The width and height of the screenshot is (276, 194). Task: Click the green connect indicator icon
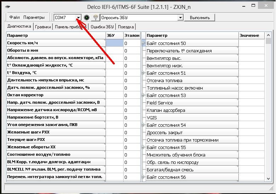pyautogui.click(x=87, y=17)
